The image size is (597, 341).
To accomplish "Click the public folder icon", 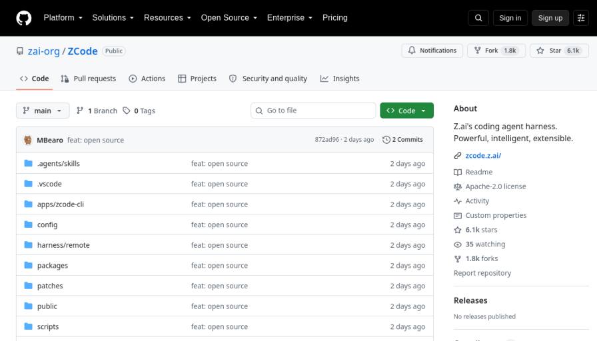I will pos(28,306).
